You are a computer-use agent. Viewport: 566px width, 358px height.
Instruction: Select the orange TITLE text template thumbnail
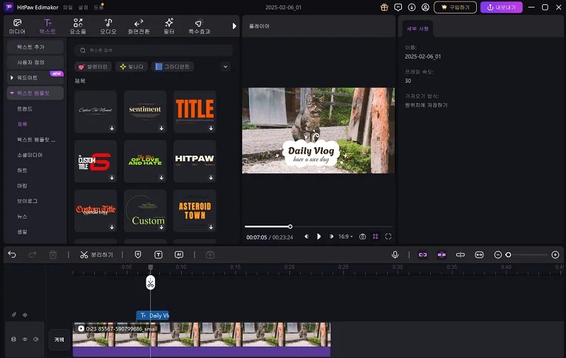coord(195,111)
